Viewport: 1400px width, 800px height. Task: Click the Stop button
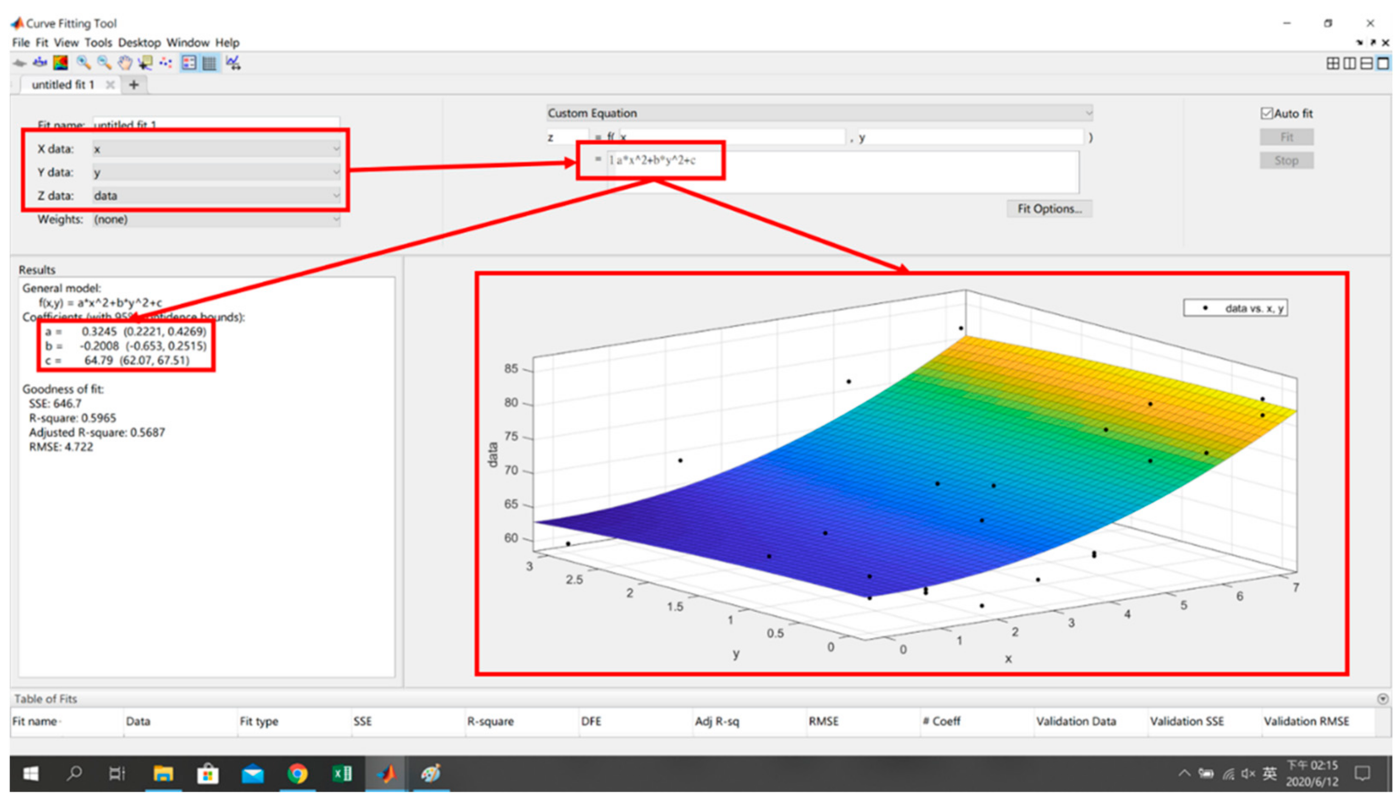[1286, 161]
